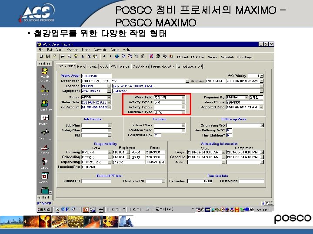The width and height of the screenshot is (313, 234).
Task: Go to next record with right arrow
Action: [x=110, y=56]
